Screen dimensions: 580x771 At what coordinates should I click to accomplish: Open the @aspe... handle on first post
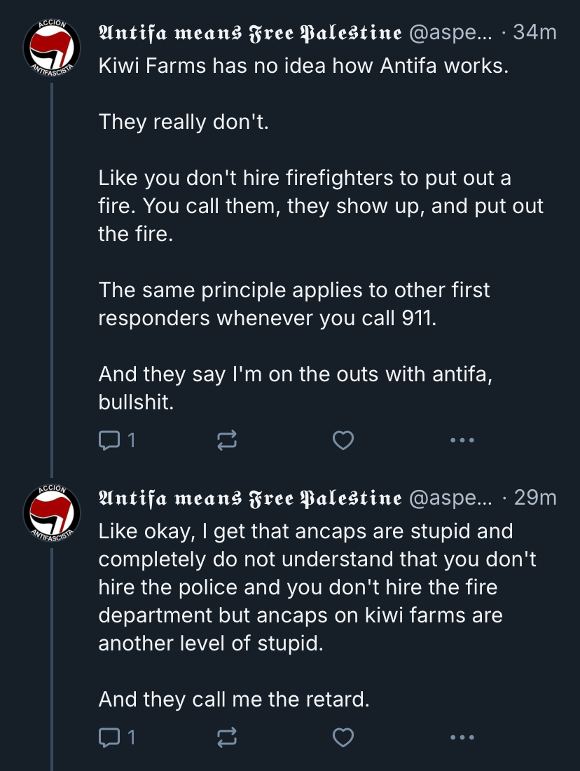click(x=450, y=33)
